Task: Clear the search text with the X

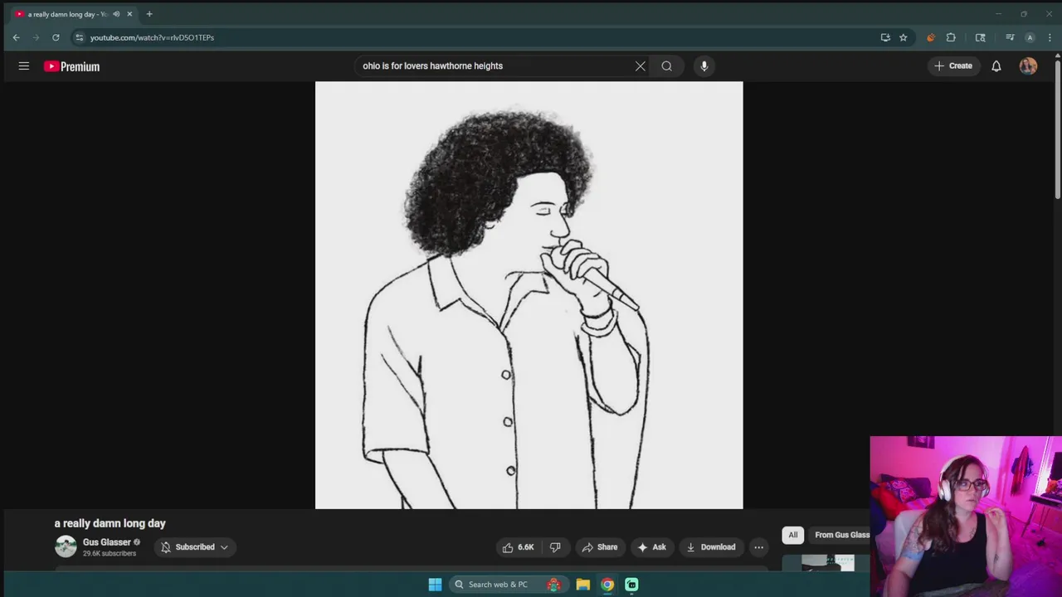Action: click(641, 66)
